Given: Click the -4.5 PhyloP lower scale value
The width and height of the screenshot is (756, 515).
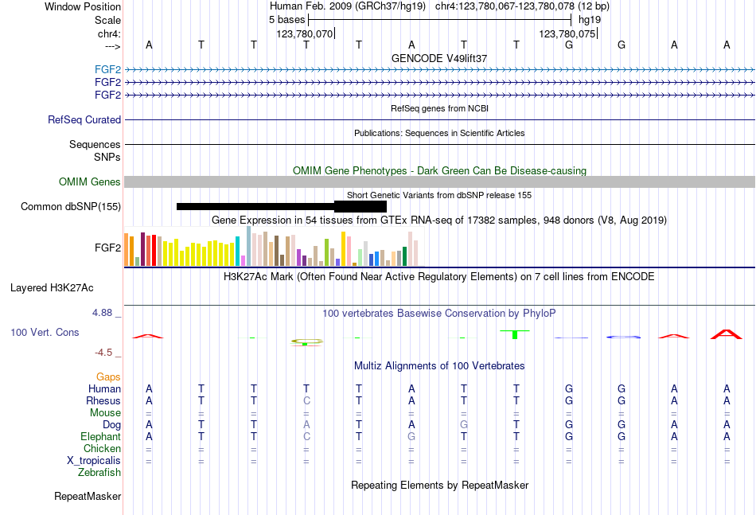Looking at the screenshot, I should click(103, 353).
